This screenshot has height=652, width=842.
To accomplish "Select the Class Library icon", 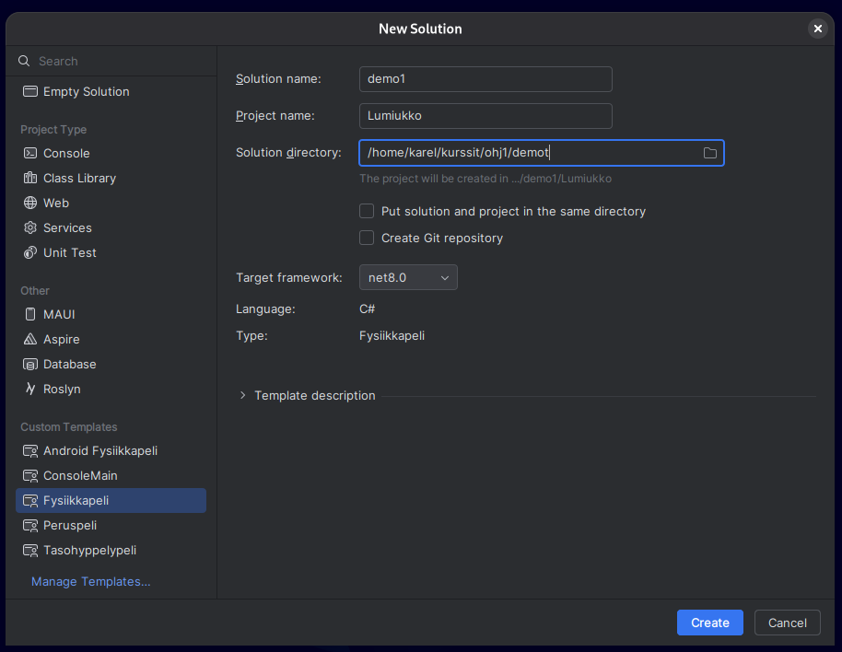I will tap(30, 178).
